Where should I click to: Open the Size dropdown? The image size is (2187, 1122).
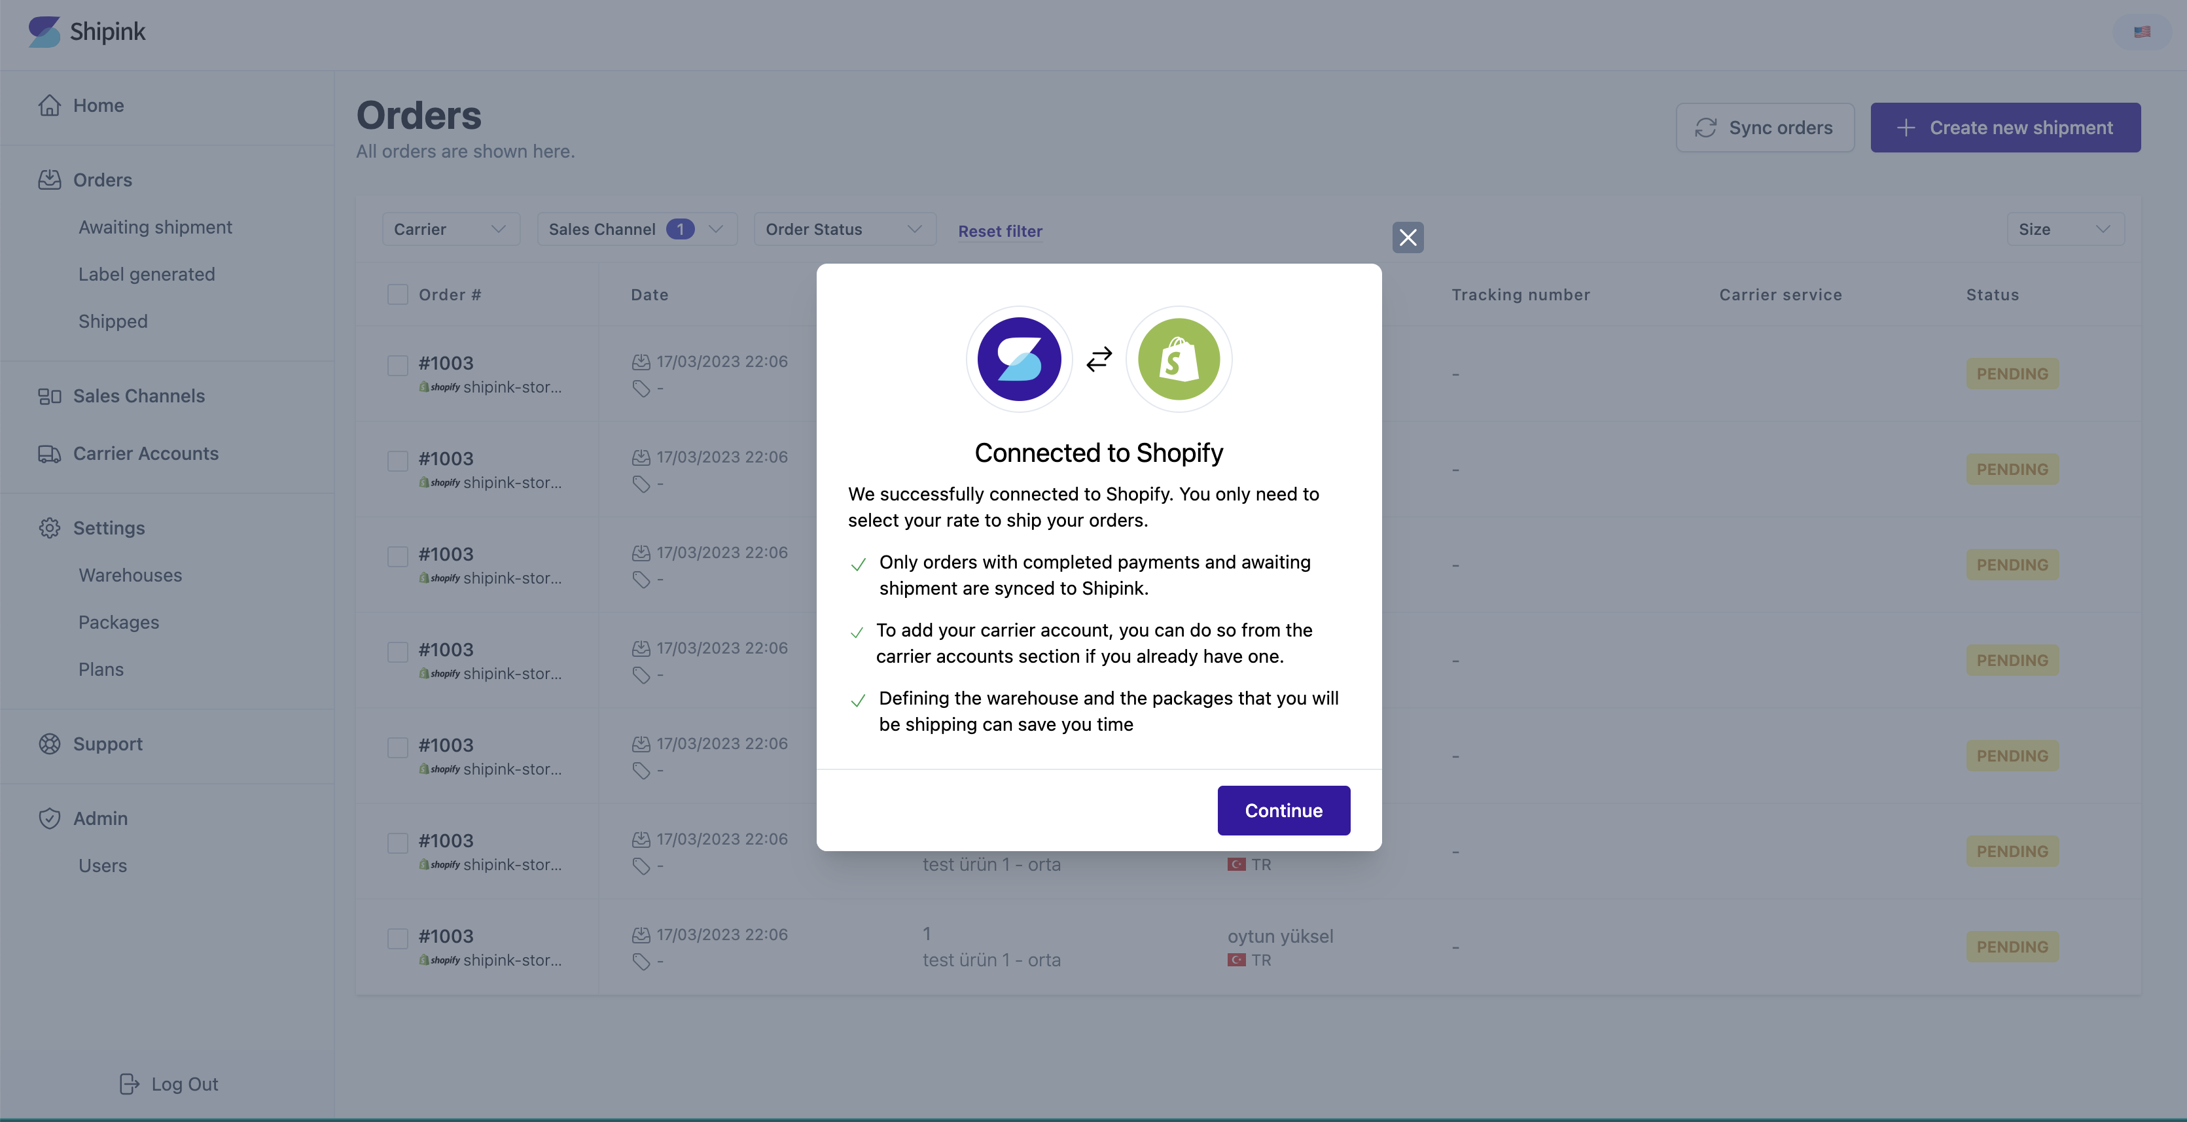click(x=2065, y=228)
